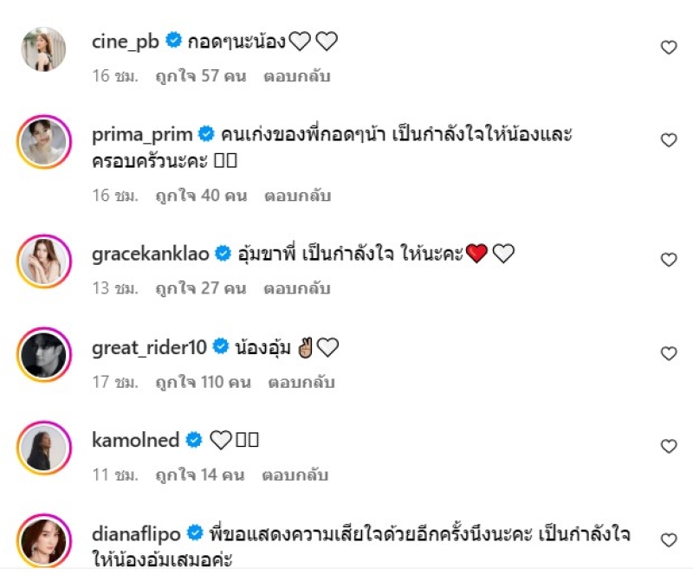Like prima_prim's comment with heart icon
Image resolution: width=693 pixels, height=581 pixels.
click(x=669, y=140)
